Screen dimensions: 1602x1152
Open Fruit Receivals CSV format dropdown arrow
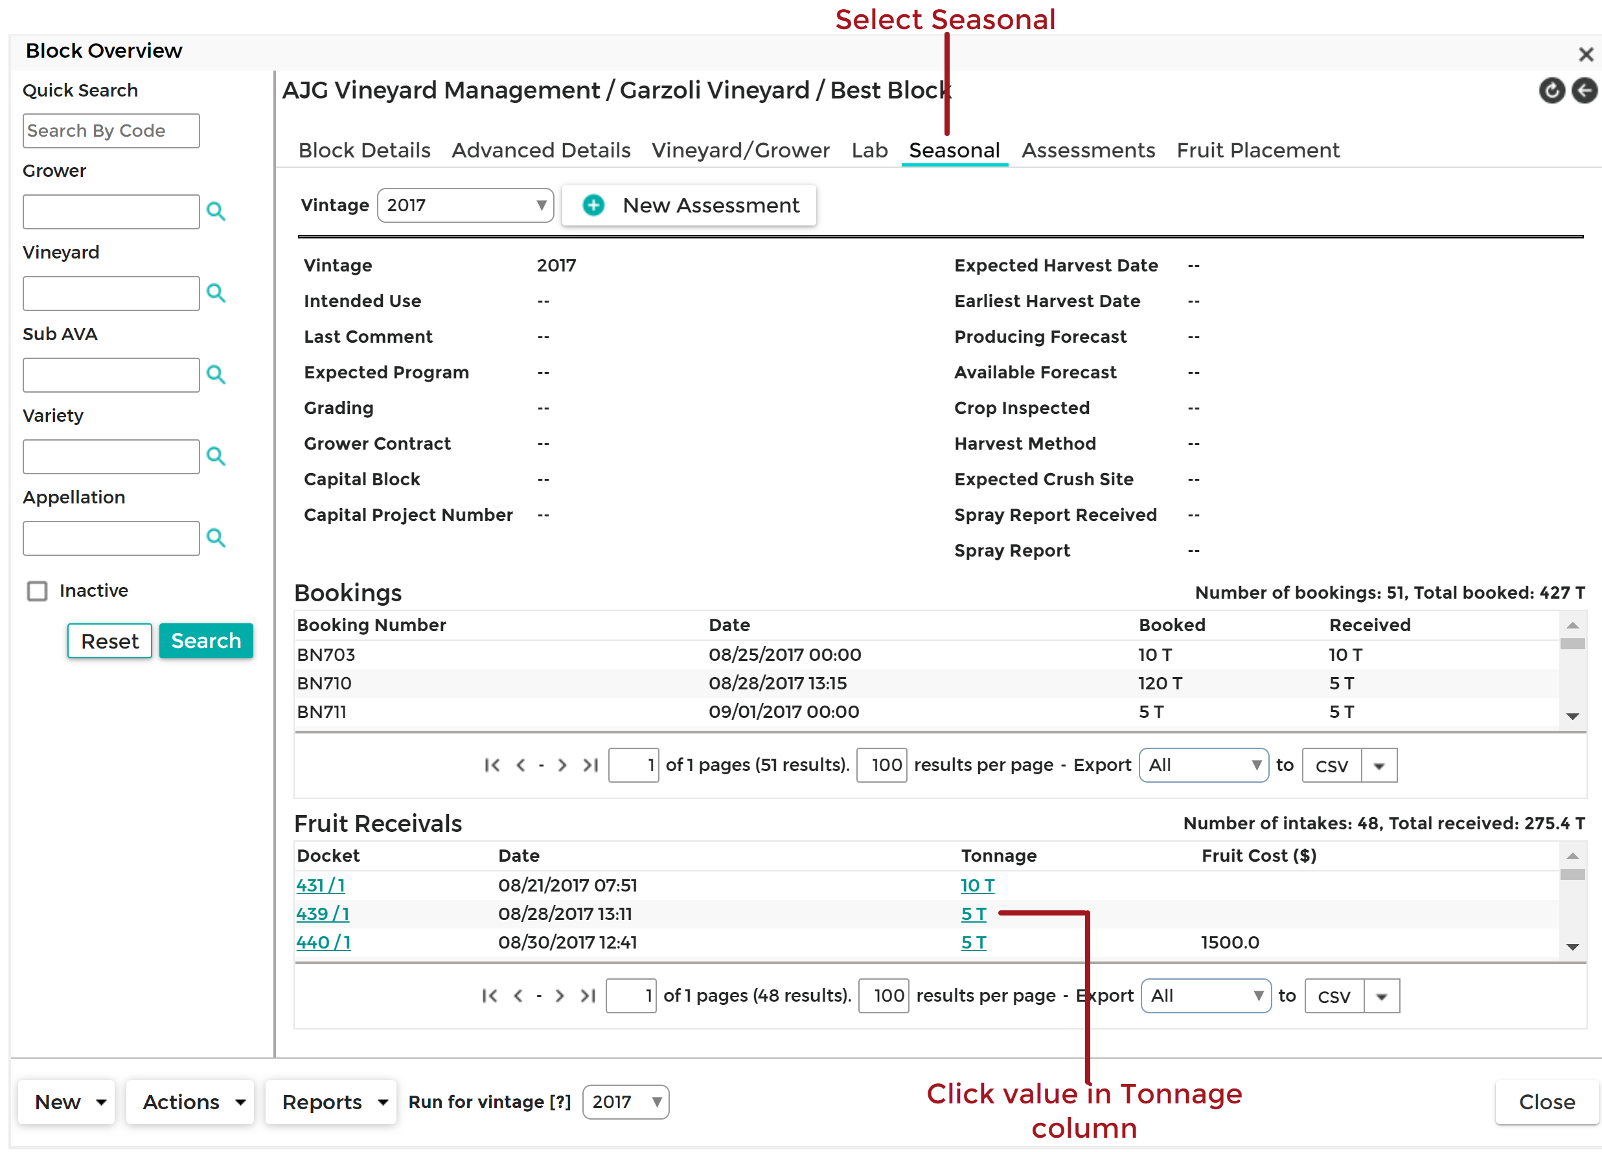[1382, 996]
